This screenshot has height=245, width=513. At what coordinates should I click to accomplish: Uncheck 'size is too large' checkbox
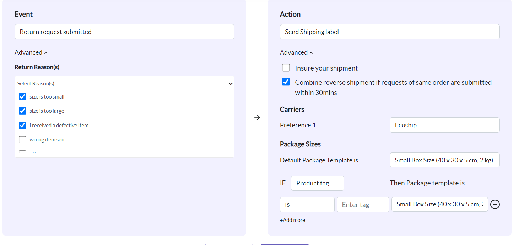coord(22,111)
